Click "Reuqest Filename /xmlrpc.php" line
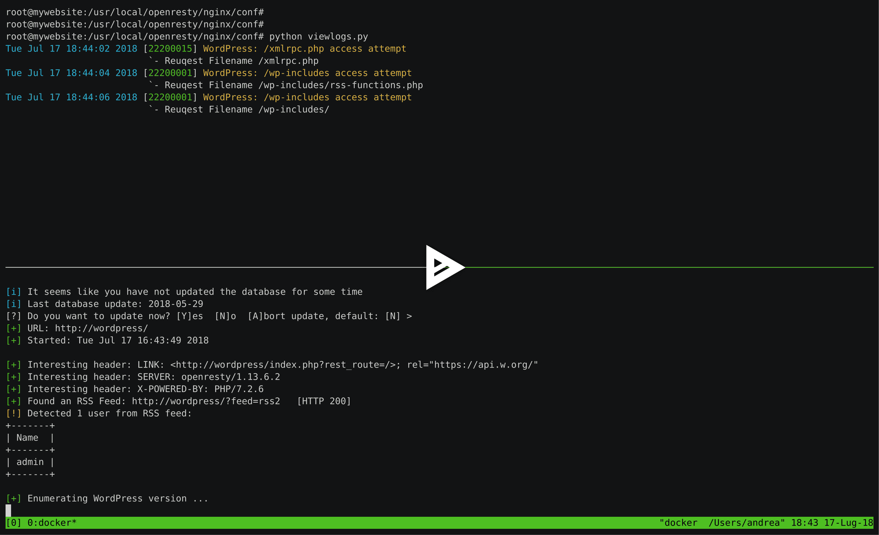Image resolution: width=879 pixels, height=535 pixels. click(x=242, y=61)
